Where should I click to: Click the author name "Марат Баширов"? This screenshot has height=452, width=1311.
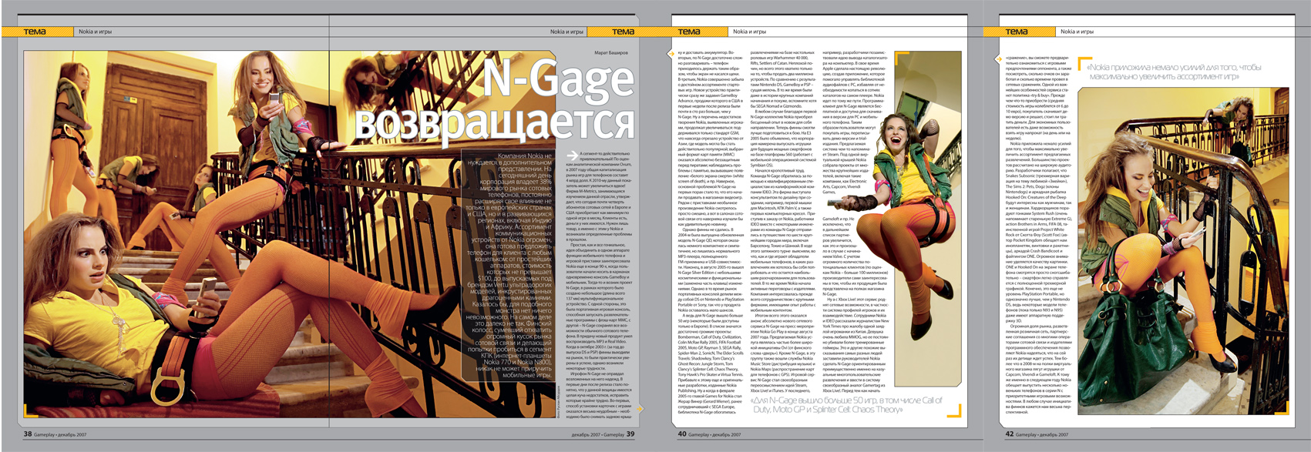point(612,52)
